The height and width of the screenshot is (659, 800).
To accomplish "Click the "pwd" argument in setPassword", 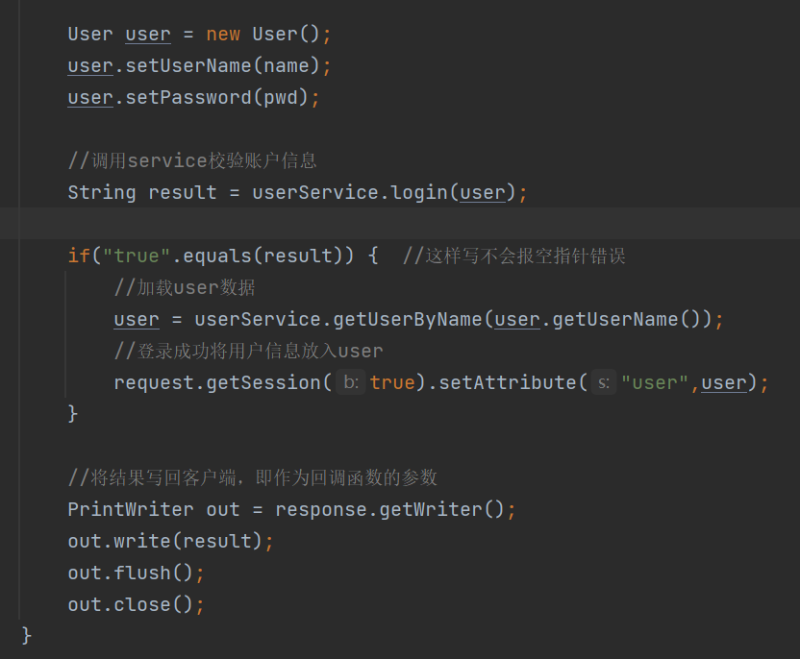I will (x=286, y=97).
